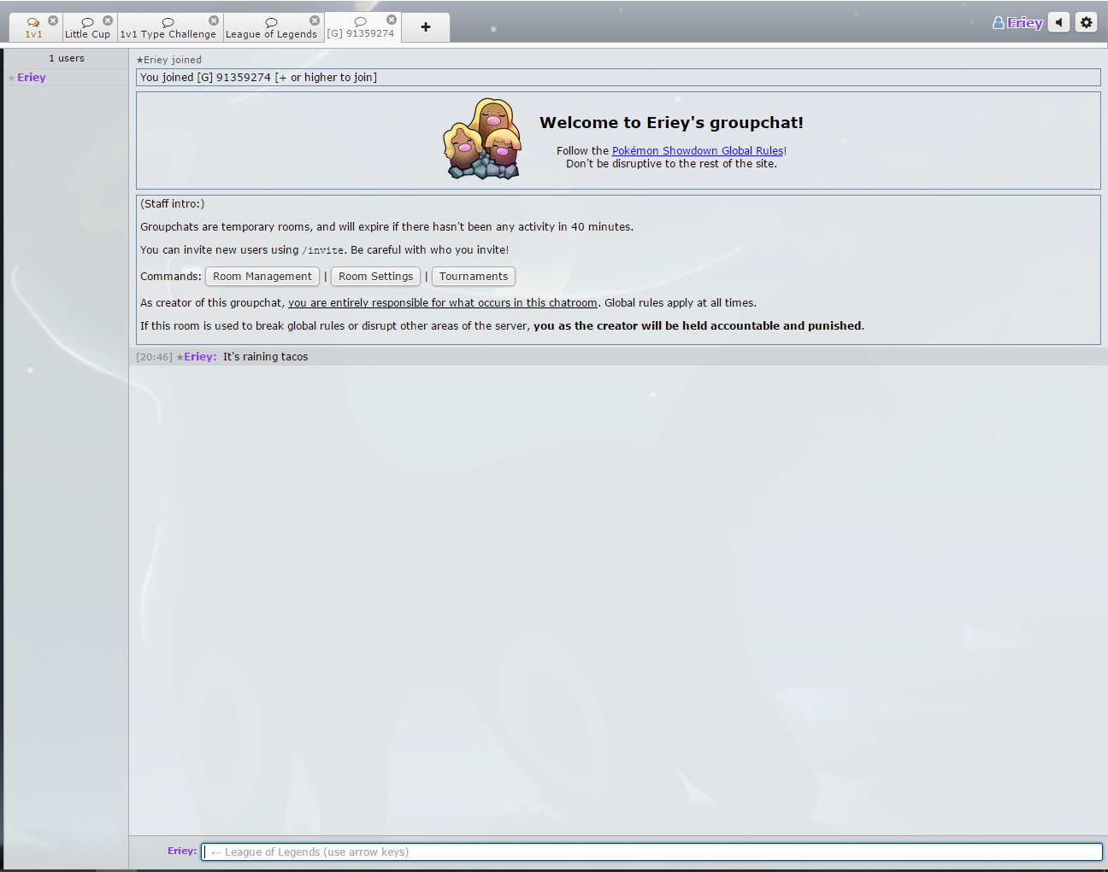1108x872 pixels.
Task: Go to the League of Legends tab
Action: click(x=272, y=28)
